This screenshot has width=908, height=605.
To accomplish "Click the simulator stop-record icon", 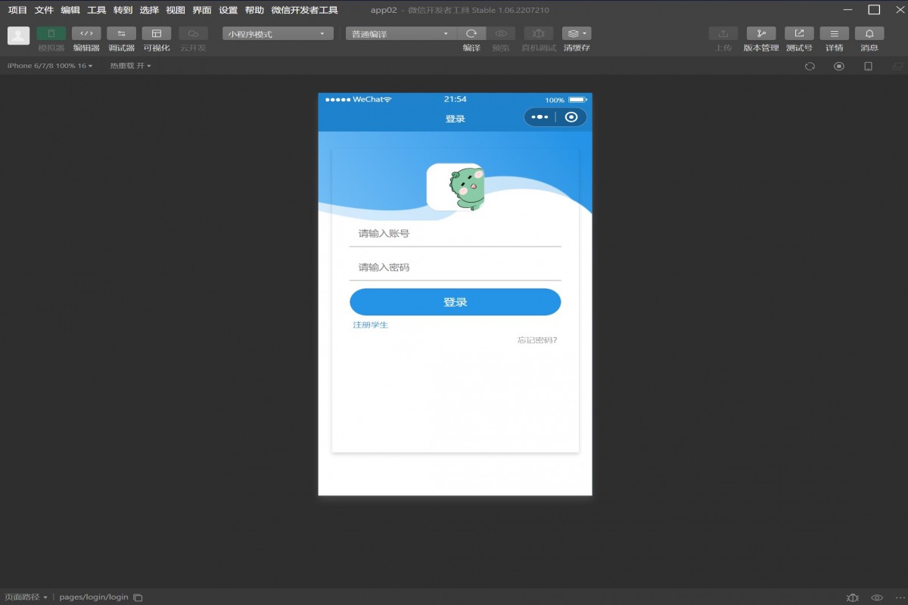I will click(838, 67).
